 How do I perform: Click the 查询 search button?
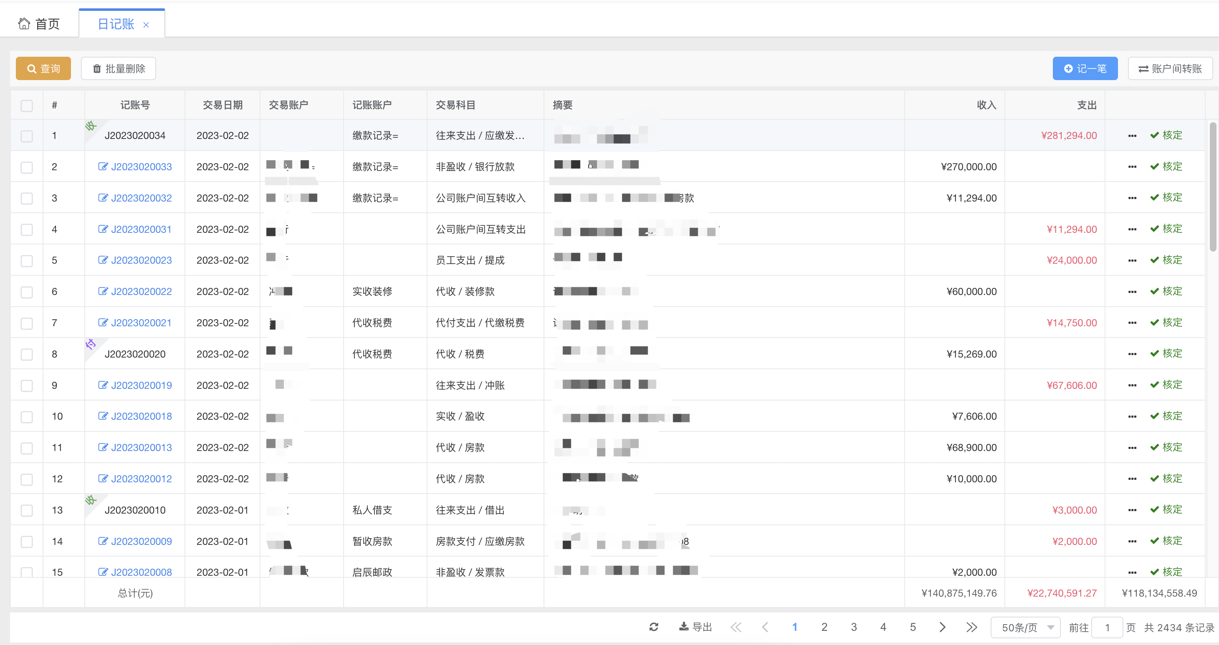click(43, 68)
